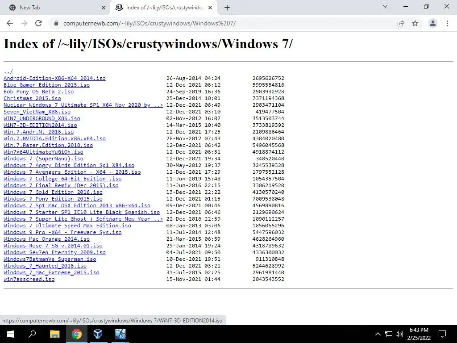Viewport: 457px width, 343px height.
Task: Reload the page with the refresh icon
Action: coord(38,23)
